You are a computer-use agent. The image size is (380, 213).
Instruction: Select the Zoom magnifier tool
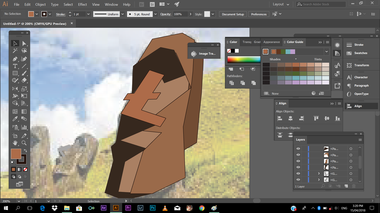point(24,143)
